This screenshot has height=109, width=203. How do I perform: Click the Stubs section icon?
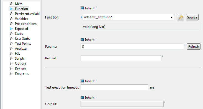(11, 34)
